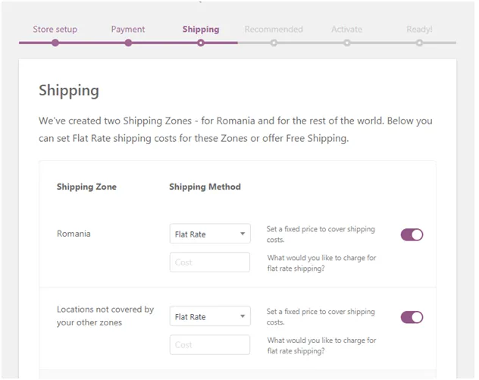
Task: Go to the Payment step
Action: [128, 30]
